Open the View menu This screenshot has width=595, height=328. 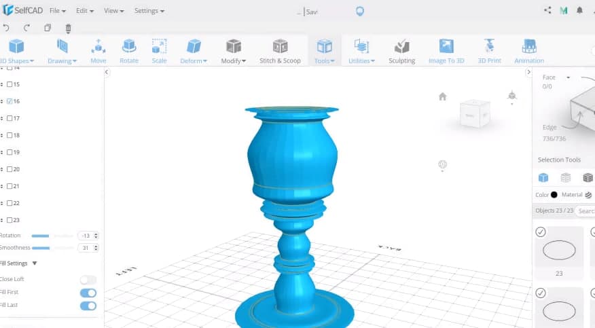tap(114, 11)
